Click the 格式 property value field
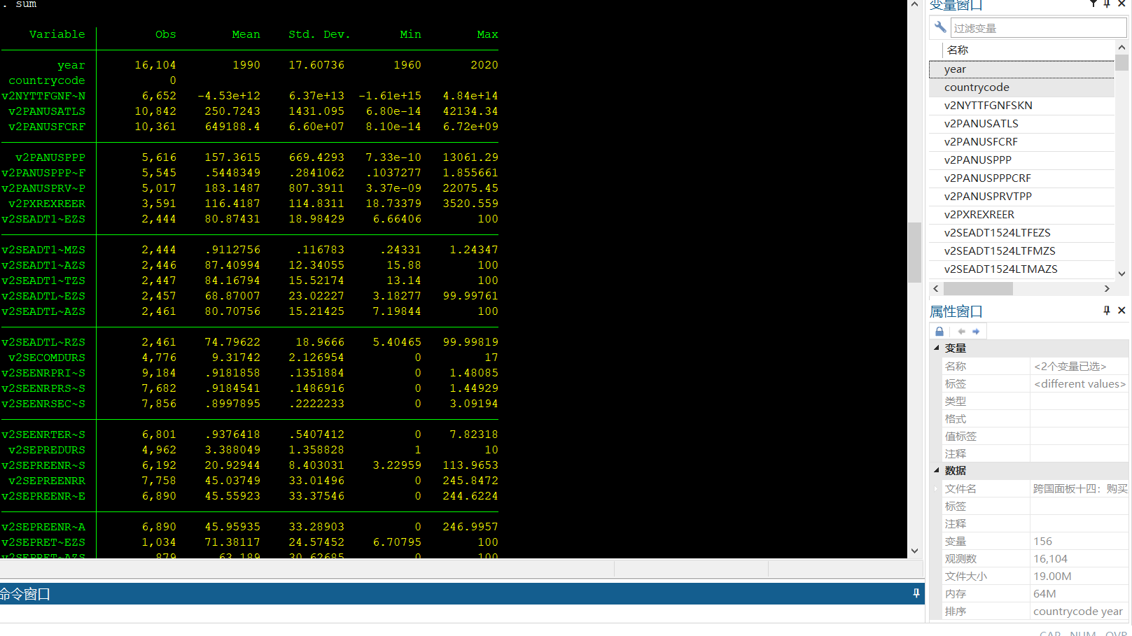Viewport: 1132px width, 636px height. coord(1079,418)
